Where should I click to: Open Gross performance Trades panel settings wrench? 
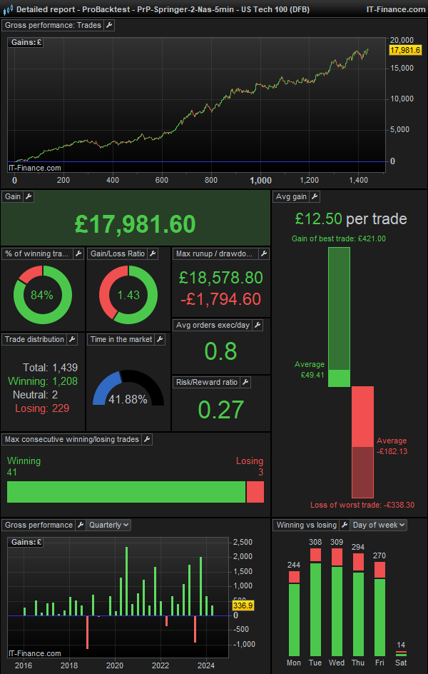coord(109,25)
